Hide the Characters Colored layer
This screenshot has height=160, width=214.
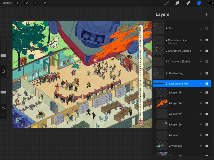(x=207, y=51)
